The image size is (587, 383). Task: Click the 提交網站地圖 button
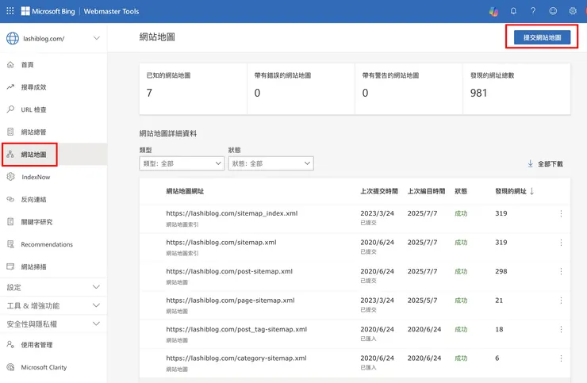[542, 37]
